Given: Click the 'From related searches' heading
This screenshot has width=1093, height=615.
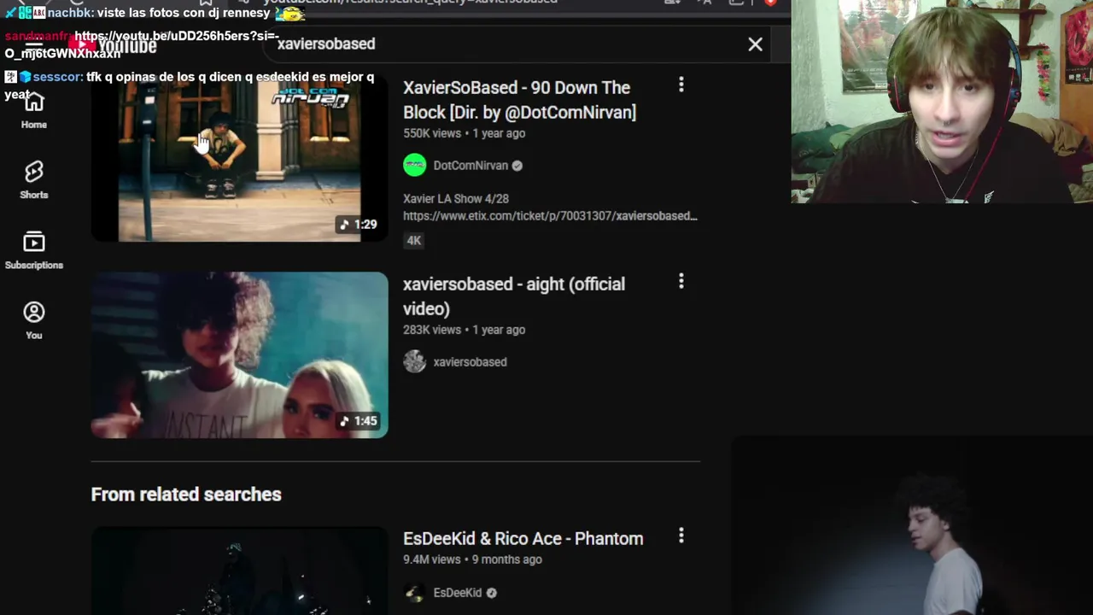Looking at the screenshot, I should coord(186,495).
